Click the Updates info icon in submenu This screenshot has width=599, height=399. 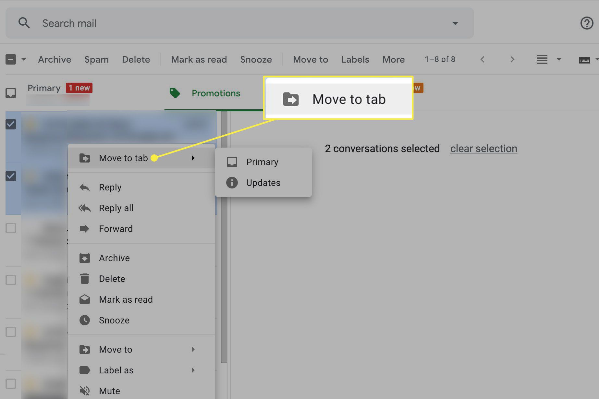click(232, 183)
